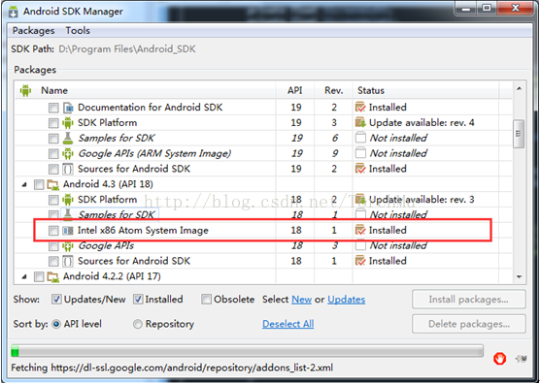The height and width of the screenshot is (383, 540).
Task: Check the SDK Platform API 19 checkbox
Action: point(53,123)
